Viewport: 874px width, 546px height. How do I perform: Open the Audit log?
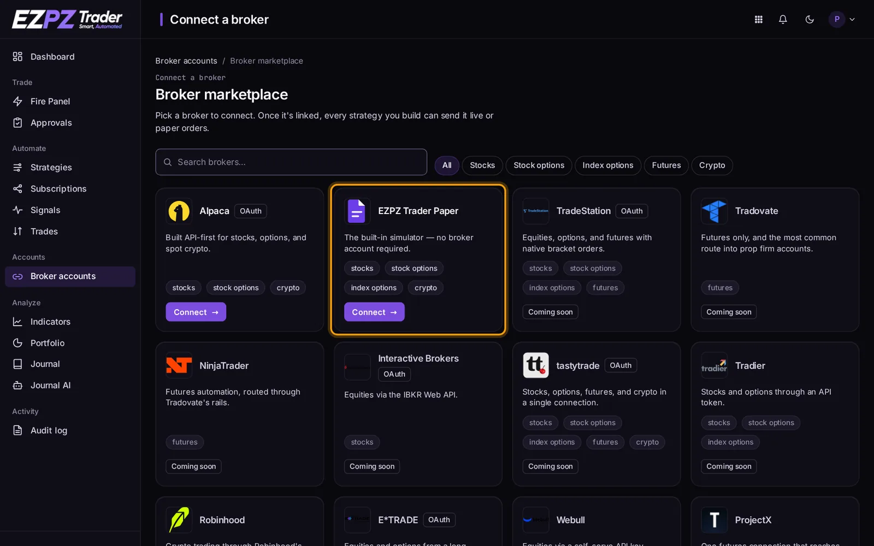pyautogui.click(x=70, y=431)
